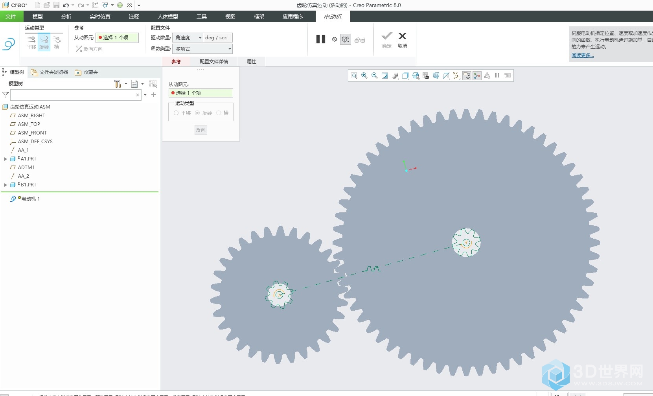Select the 槽 radio button in panel
Screen dimensions: 653x396
219,113
